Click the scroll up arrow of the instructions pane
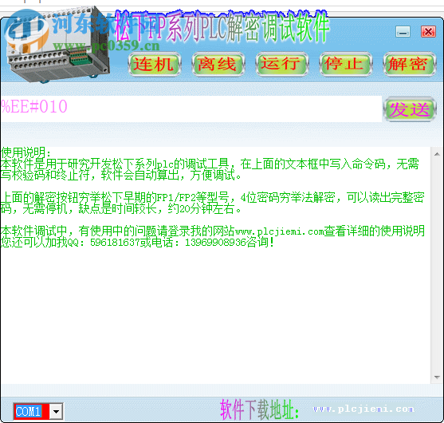The width and height of the screenshot is (444, 423). (437, 154)
